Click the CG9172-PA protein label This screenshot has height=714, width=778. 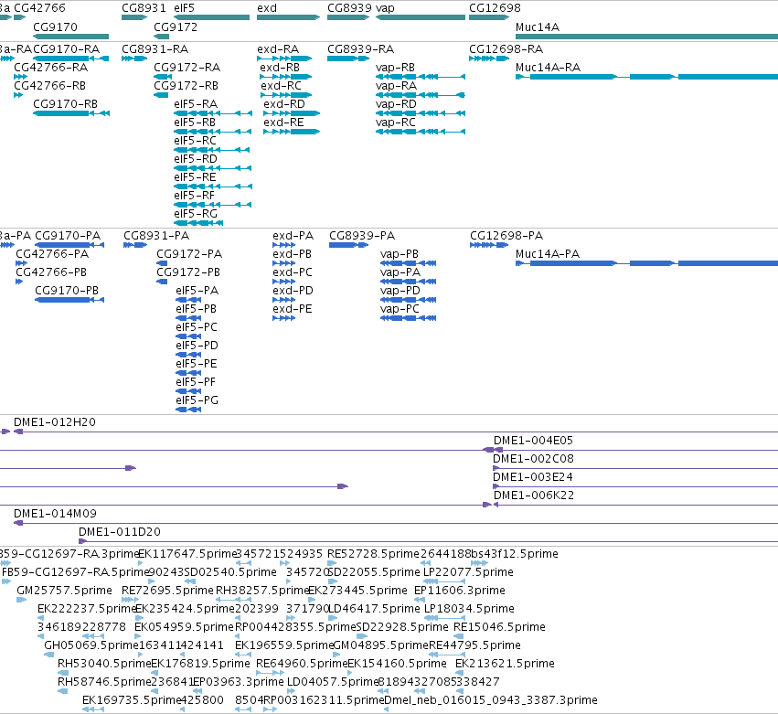pos(189,254)
